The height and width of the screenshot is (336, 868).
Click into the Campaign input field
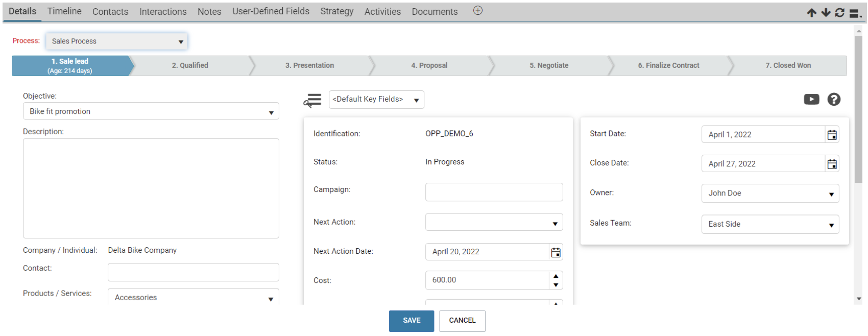pyautogui.click(x=494, y=192)
